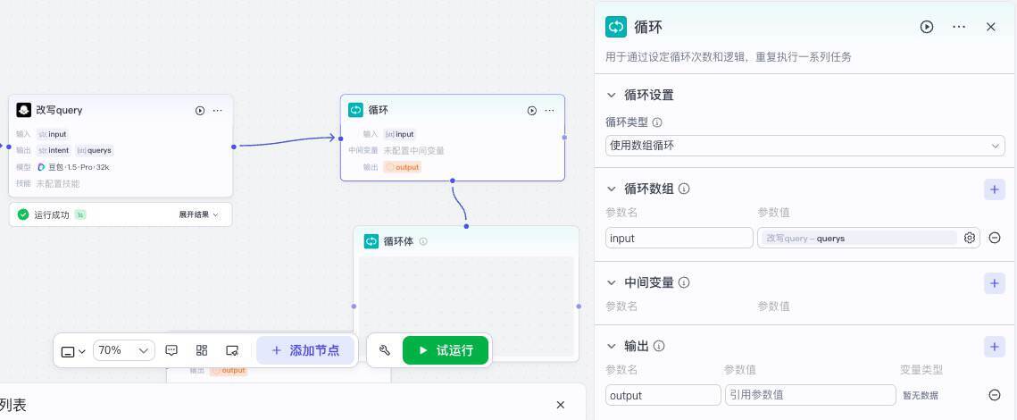Run the 循环 canvas node with its play icon
The height and width of the screenshot is (420, 1017).
click(x=532, y=110)
